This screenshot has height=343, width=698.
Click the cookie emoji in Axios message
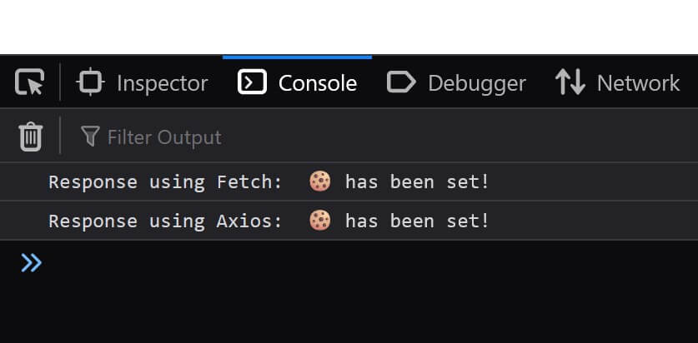pos(320,221)
